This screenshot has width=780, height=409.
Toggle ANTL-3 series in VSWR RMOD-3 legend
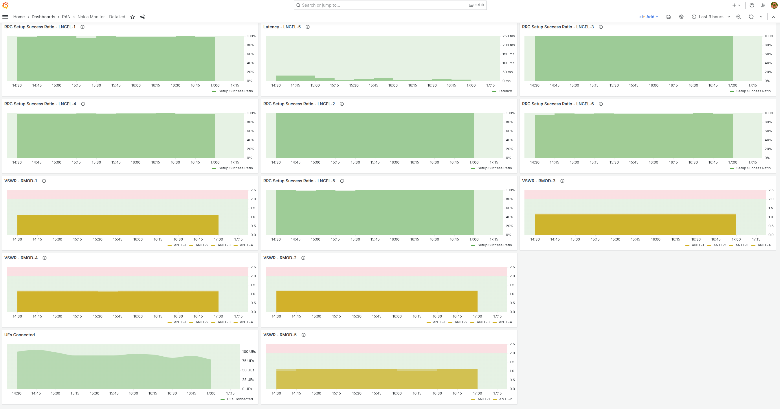pyautogui.click(x=742, y=245)
